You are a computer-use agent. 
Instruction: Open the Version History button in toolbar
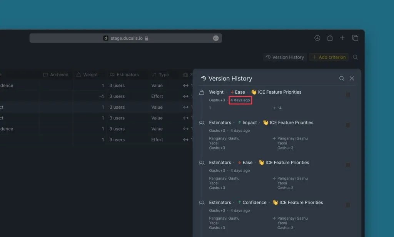[x=285, y=57]
